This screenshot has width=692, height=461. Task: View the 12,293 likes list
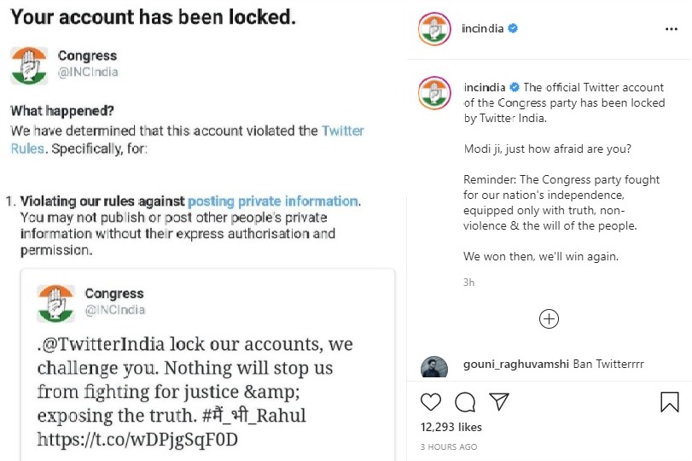tap(451, 427)
